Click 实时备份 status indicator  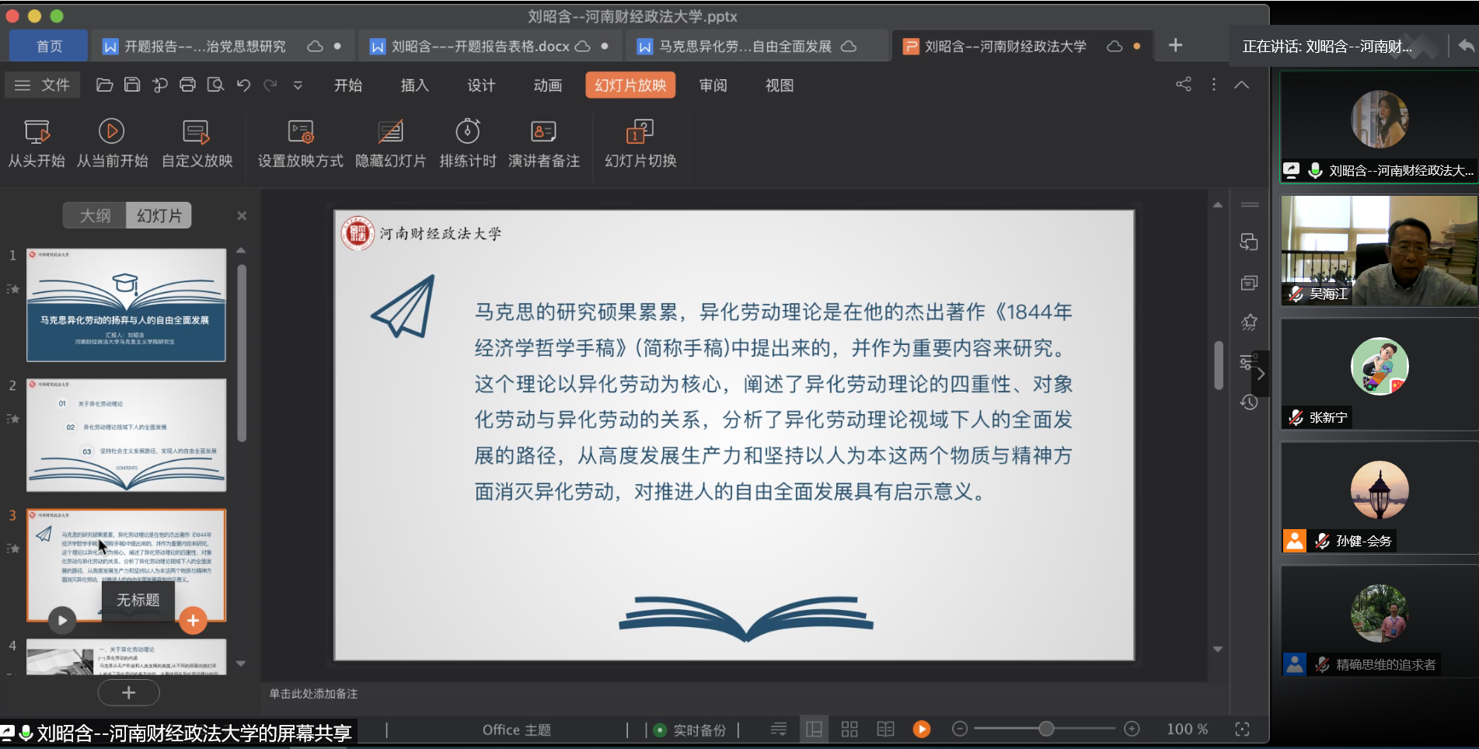(x=690, y=730)
